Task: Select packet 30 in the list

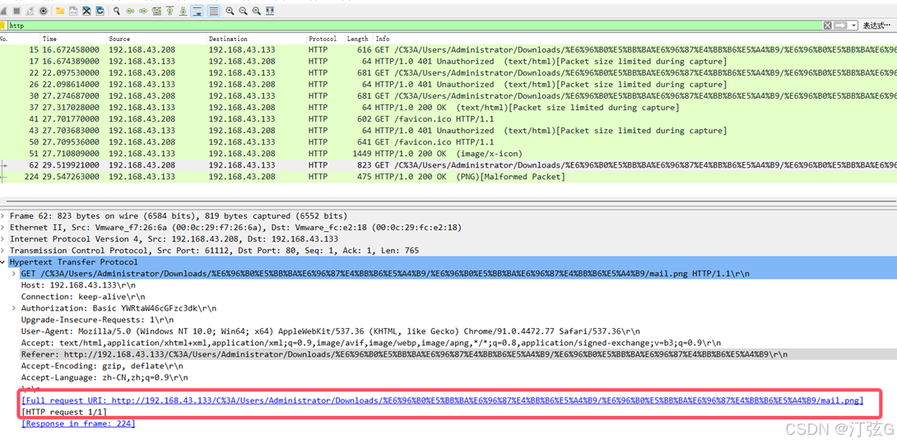Action: 448,95
